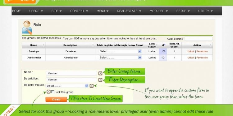Click Permission link for Administrator role

pyautogui.click(x=202, y=58)
